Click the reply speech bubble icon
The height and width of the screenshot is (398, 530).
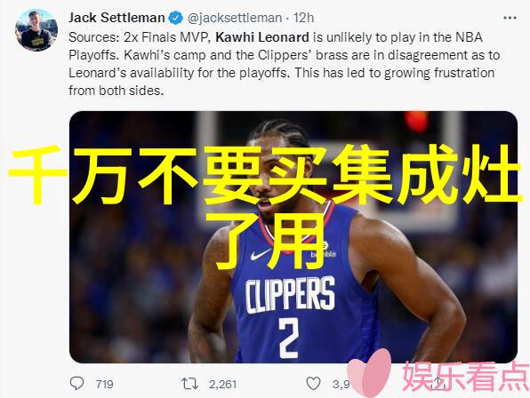click(76, 384)
